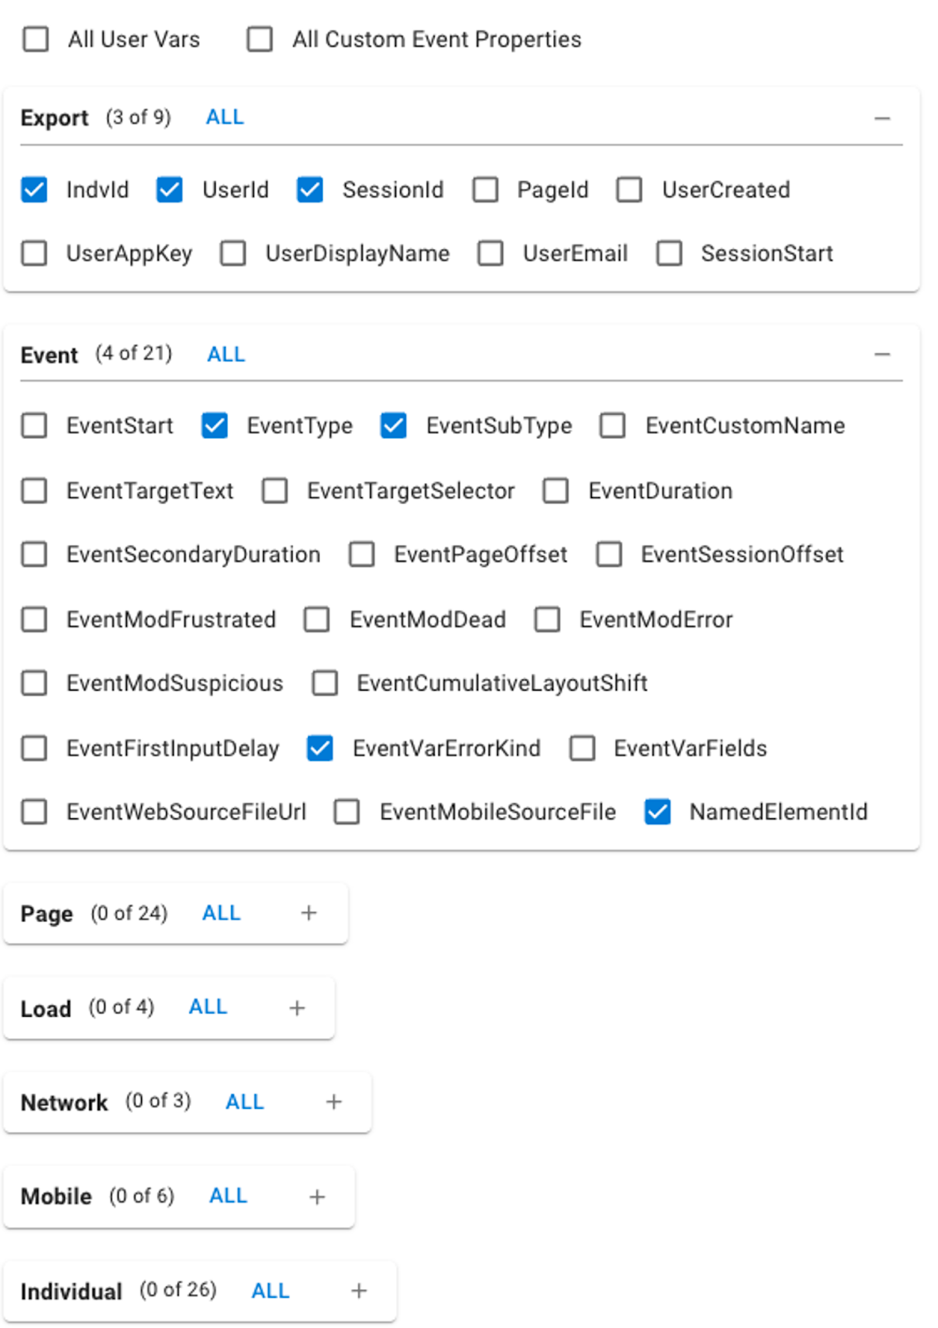Expand the Network section plus icon

(334, 1101)
